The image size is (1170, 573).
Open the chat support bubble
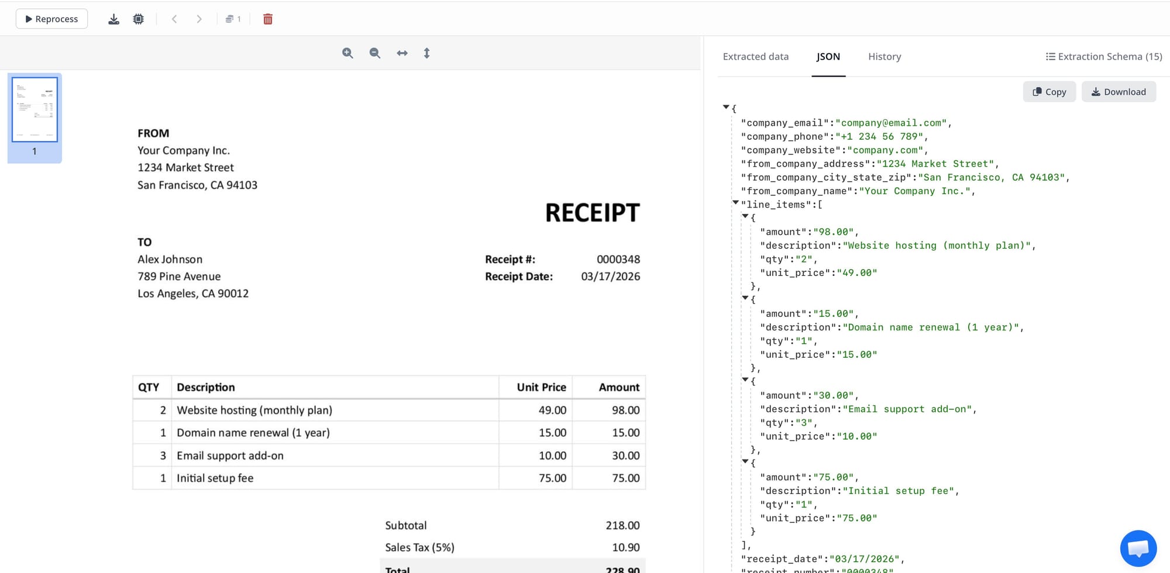pos(1138,548)
